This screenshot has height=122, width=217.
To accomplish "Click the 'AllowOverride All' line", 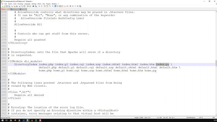I will click(28, 24).
